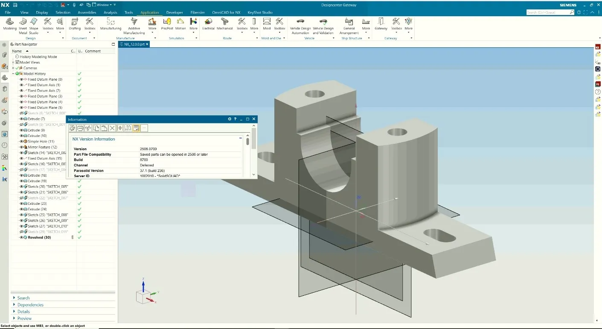Hide Fixed Datum Axis (1)
The width and height of the screenshot is (602, 329).
click(21, 85)
